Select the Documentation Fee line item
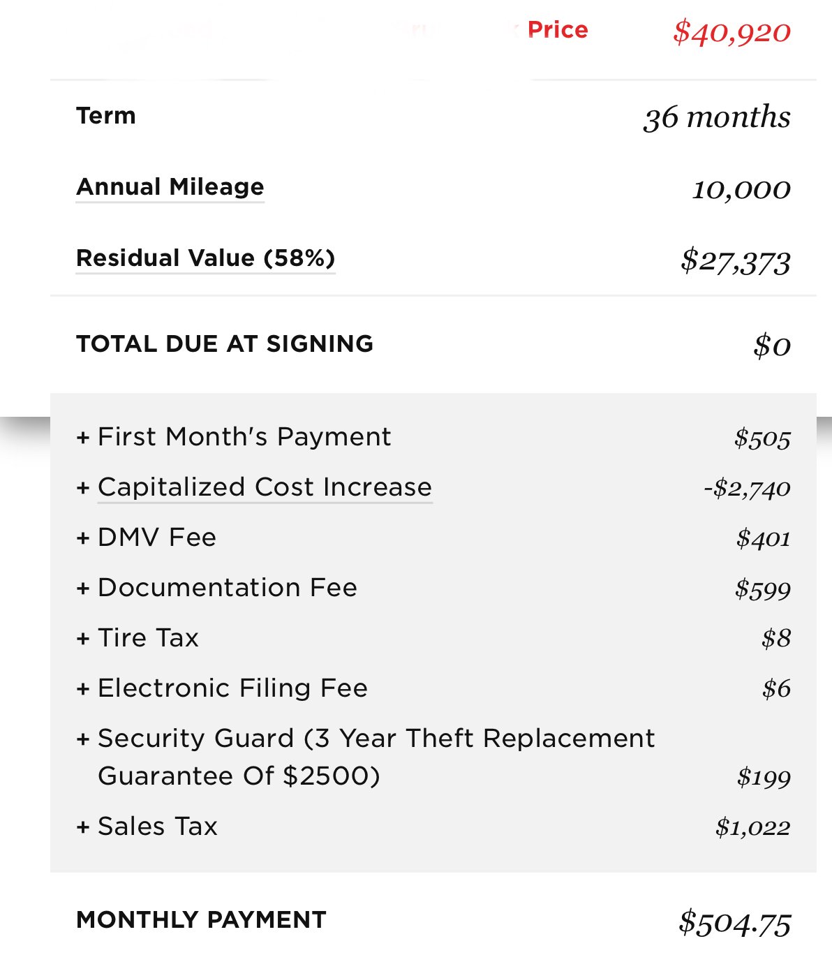 click(433, 588)
